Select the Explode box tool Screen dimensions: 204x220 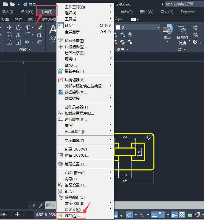pos(40,35)
